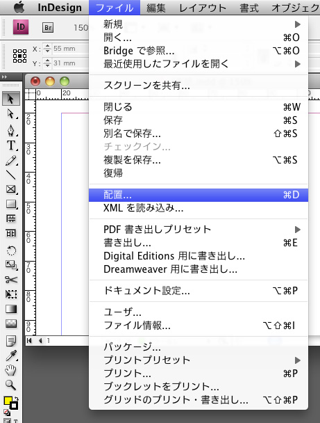Open the レイアウト menu
320x423 pixels.
203,8
